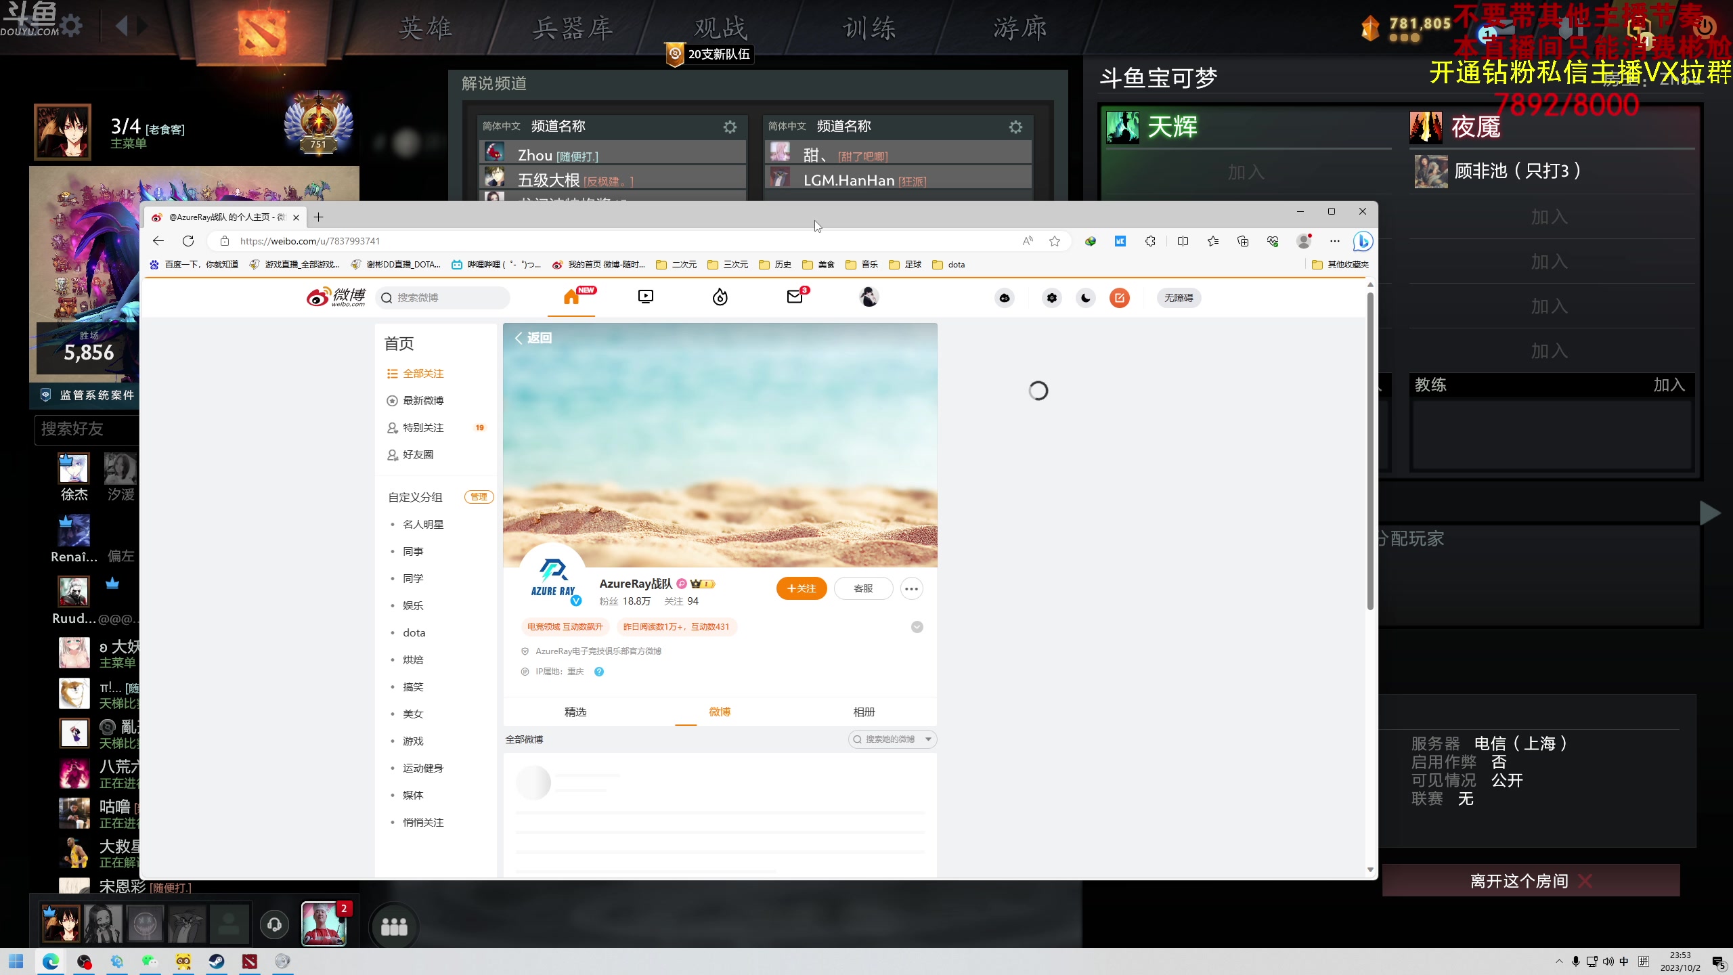This screenshot has width=1733, height=975.
Task: Open Edge collections icon
Action: click(1243, 241)
